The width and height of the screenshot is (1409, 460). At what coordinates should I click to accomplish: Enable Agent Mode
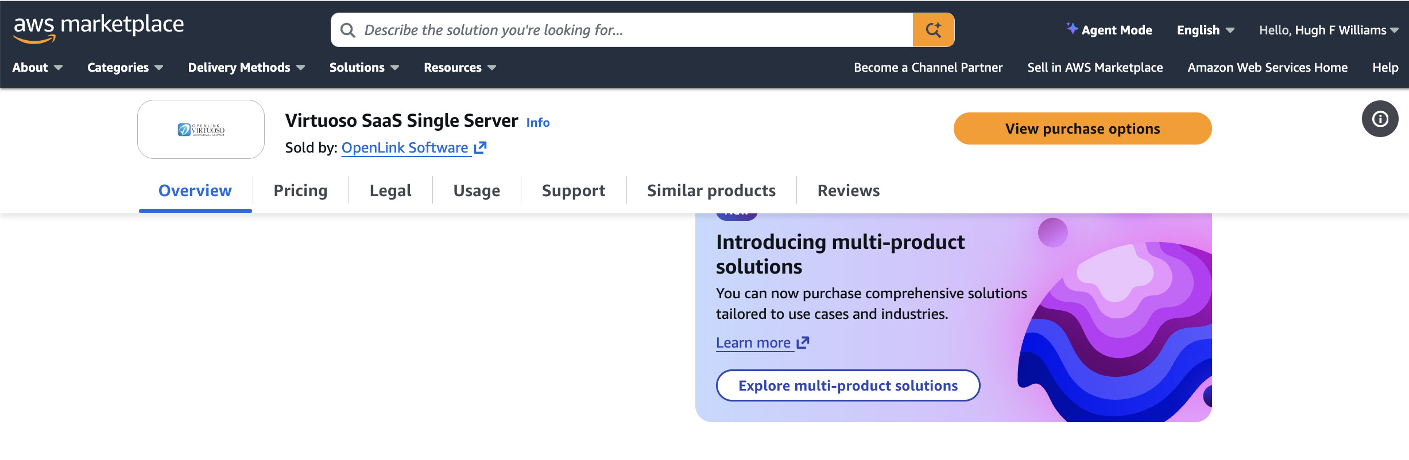(1109, 30)
